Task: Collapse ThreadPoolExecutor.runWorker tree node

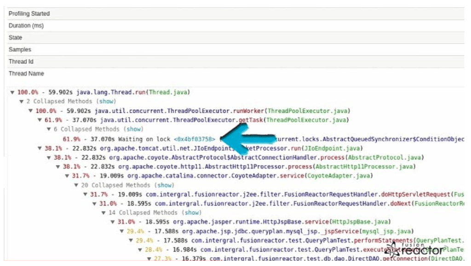Action: point(31,111)
